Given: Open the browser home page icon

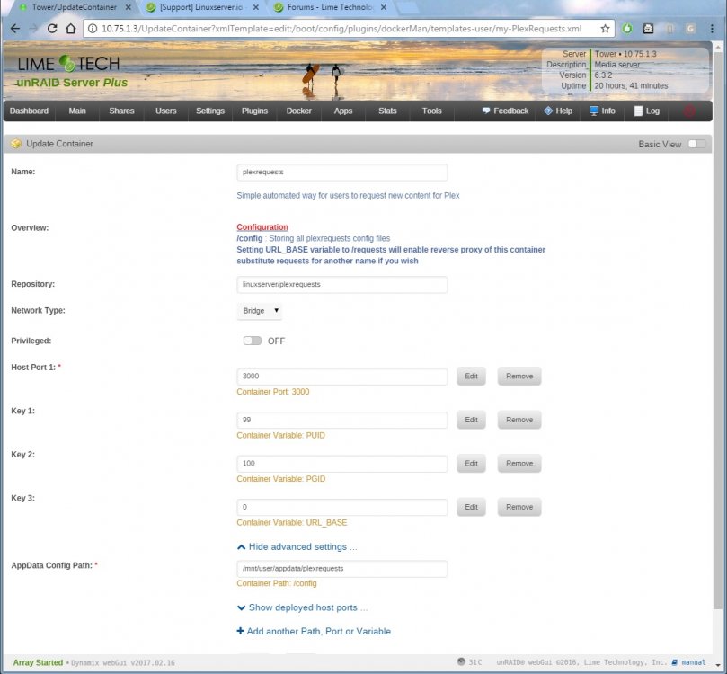Looking at the screenshot, I should tap(70, 29).
